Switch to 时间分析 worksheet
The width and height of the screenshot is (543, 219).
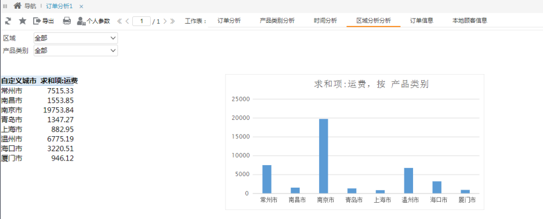point(325,20)
